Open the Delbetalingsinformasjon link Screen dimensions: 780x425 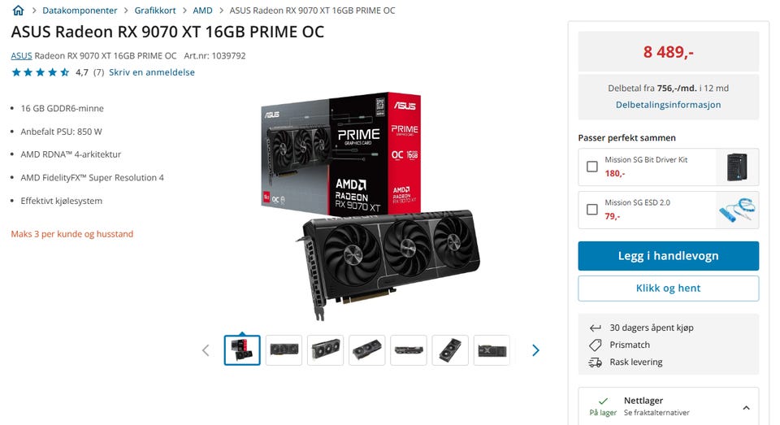pos(668,105)
